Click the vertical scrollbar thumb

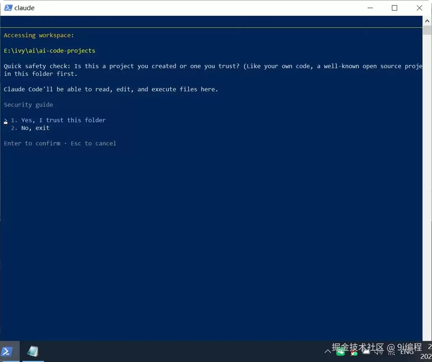pyautogui.click(x=427, y=30)
